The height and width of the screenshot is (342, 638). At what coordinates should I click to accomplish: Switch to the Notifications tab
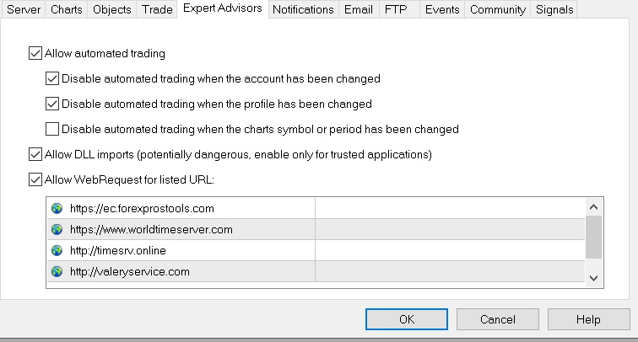(x=303, y=9)
